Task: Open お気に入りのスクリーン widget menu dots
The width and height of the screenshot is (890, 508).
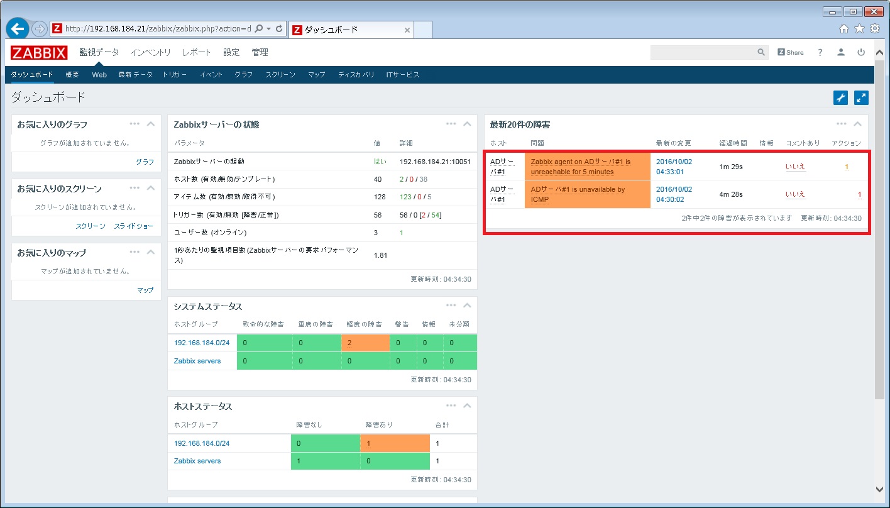Action: point(135,188)
